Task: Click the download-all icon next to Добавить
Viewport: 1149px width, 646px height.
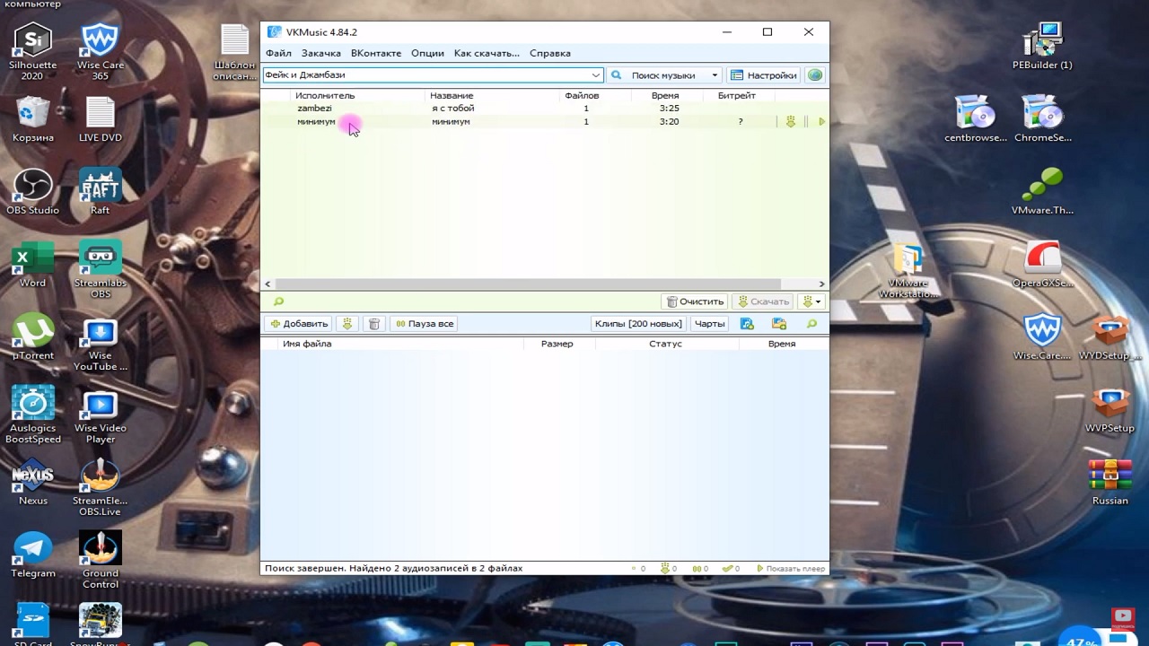Action: (x=347, y=324)
